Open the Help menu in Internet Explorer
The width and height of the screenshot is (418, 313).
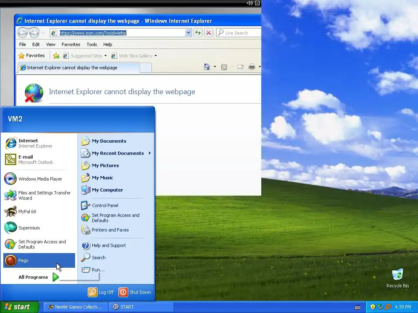[x=108, y=44]
